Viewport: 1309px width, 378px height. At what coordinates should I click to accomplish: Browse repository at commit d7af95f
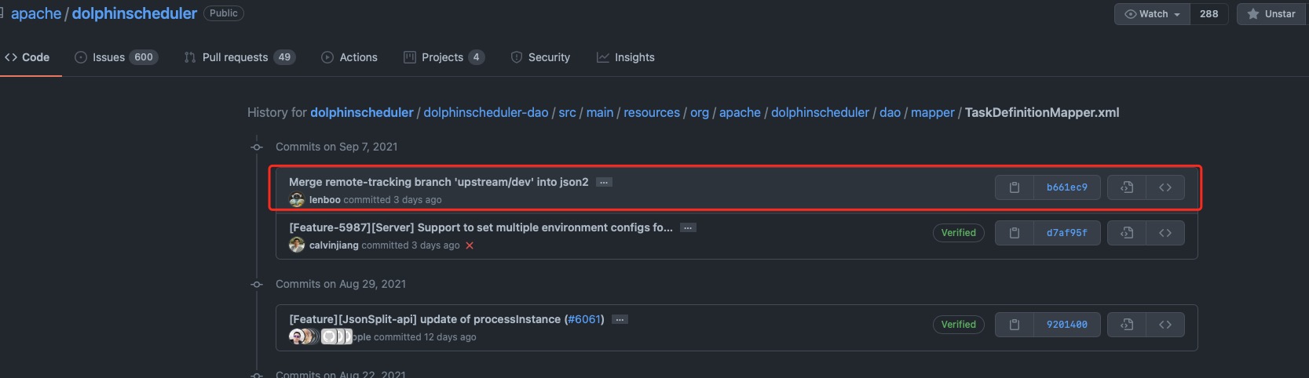(1165, 233)
